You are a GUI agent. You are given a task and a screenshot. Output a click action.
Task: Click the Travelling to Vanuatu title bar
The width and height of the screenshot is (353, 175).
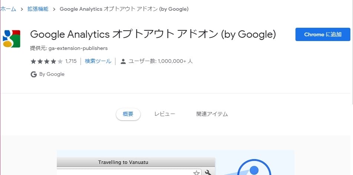(x=123, y=162)
